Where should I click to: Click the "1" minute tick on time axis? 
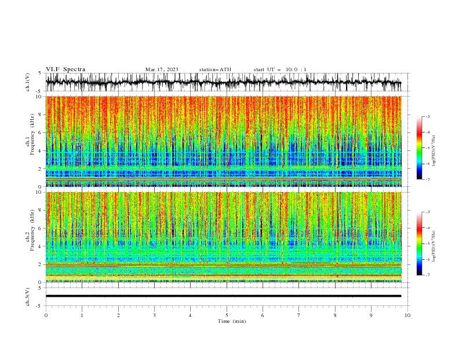82,315
